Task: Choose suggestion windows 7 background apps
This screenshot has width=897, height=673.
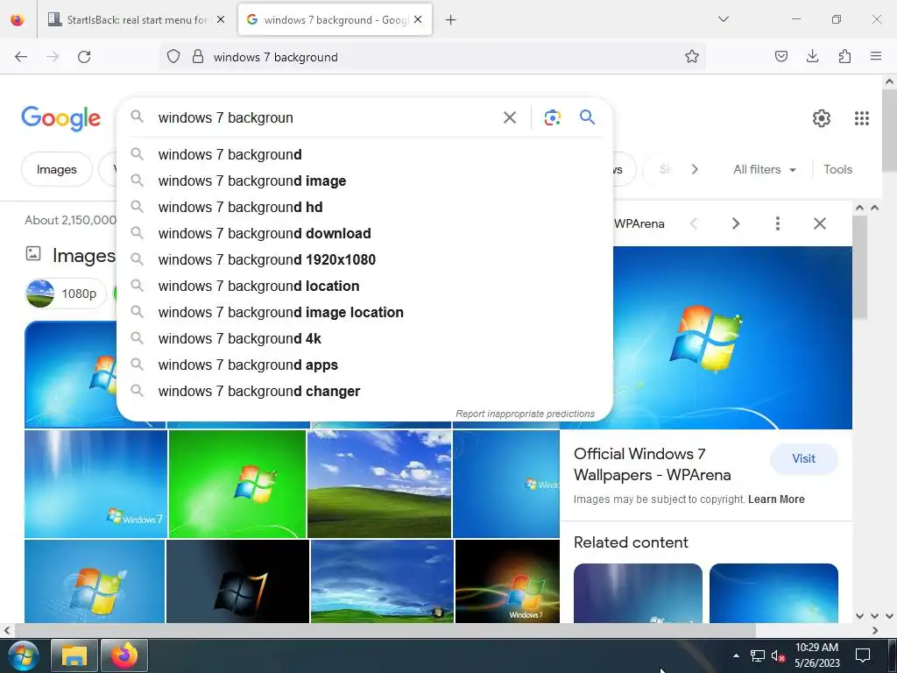Action: pyautogui.click(x=365, y=365)
